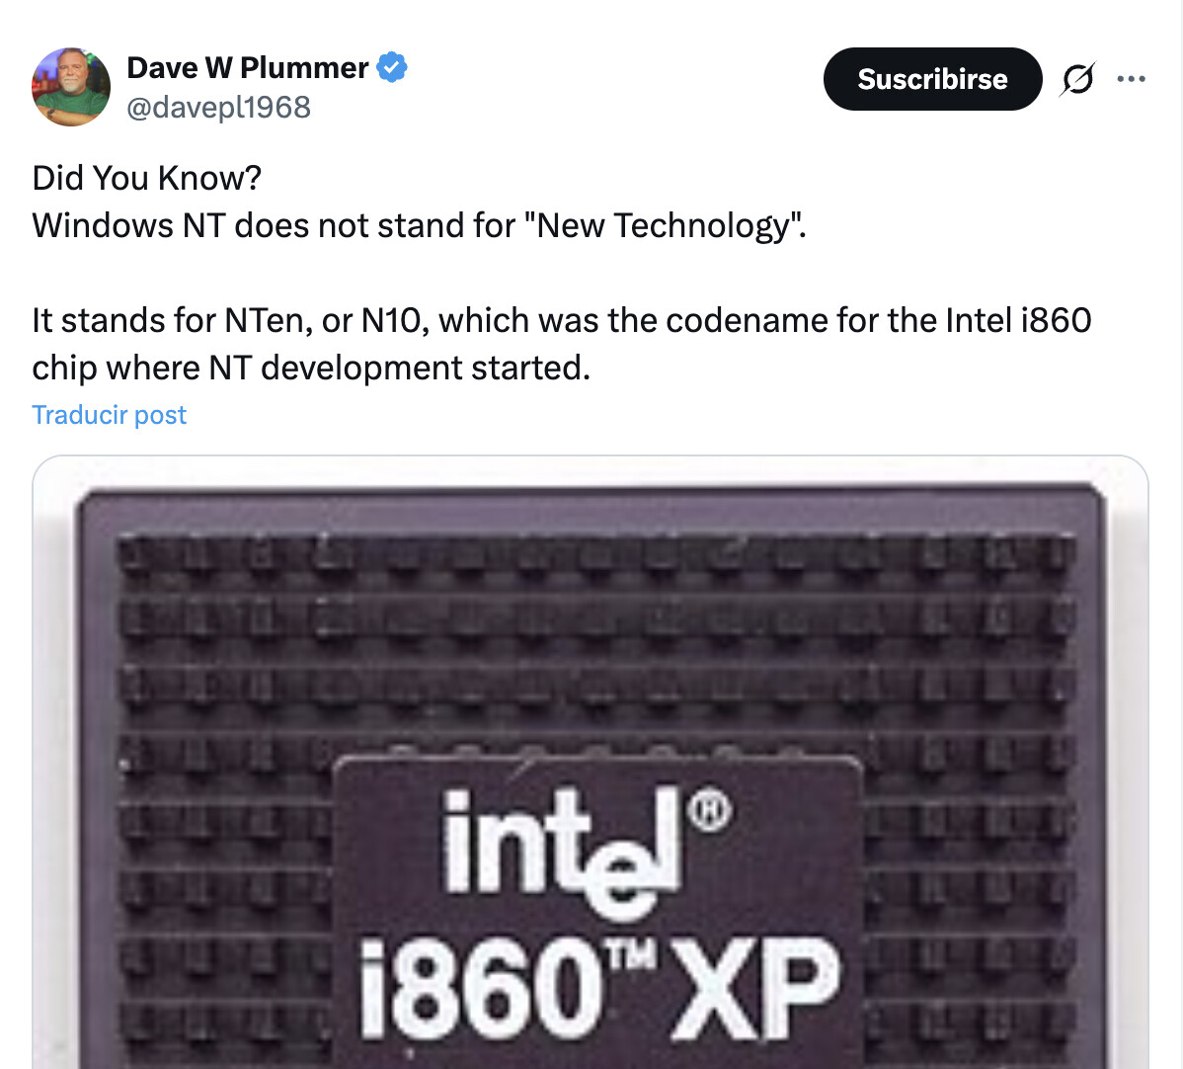The image size is (1183, 1069).
Task: Open the attached i860 chip photo
Action: pyautogui.click(x=590, y=762)
